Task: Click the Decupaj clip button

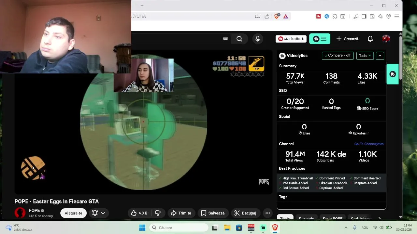Action: coord(246,213)
